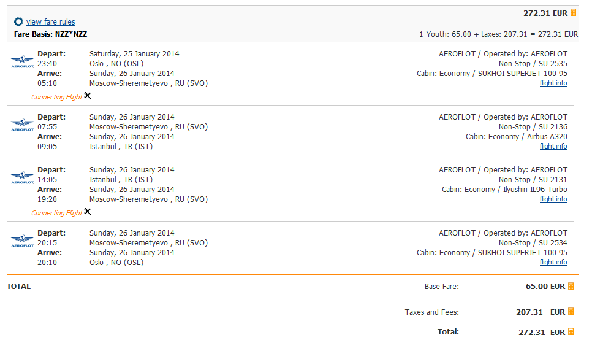Click Aeroflot logo on the 20:15 Moscow departure
Viewport: 592px width, 351px height.
pos(22,241)
